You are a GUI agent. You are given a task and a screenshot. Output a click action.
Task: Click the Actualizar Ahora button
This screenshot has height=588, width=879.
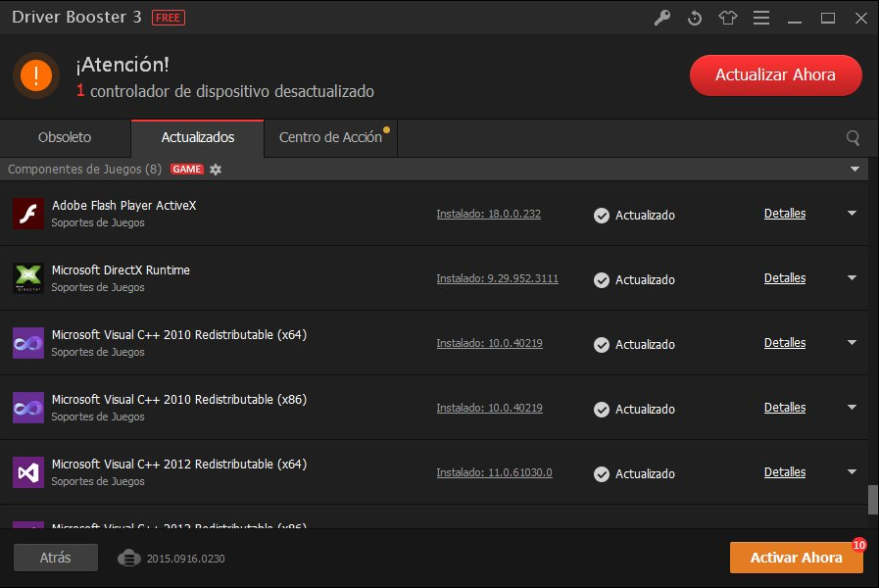(775, 75)
